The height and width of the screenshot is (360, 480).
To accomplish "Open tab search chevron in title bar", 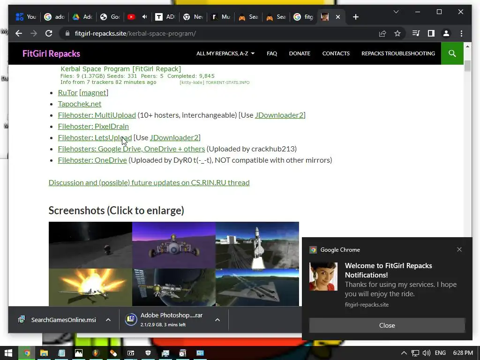I will (396, 12).
